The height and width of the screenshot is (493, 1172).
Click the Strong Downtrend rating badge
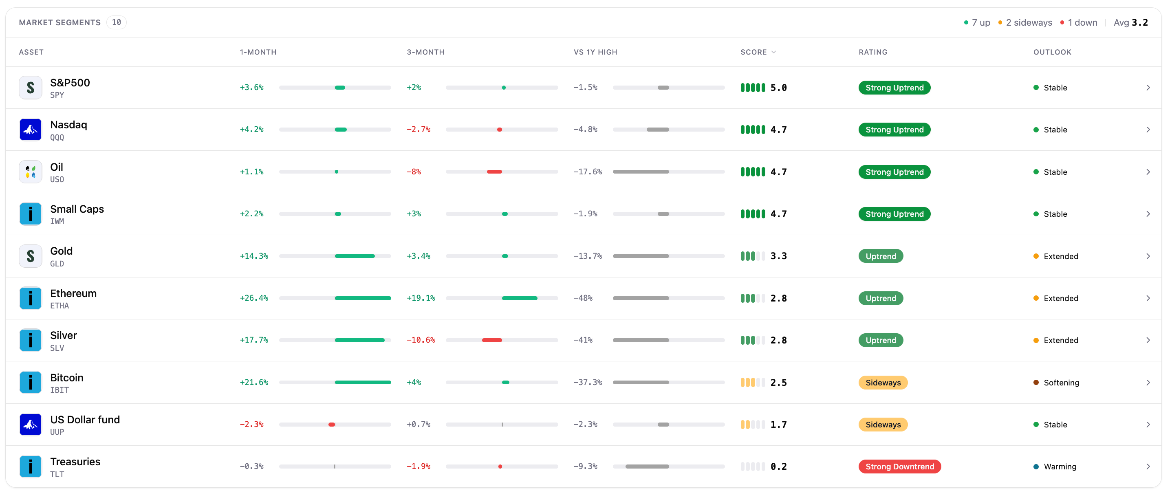[x=899, y=467]
